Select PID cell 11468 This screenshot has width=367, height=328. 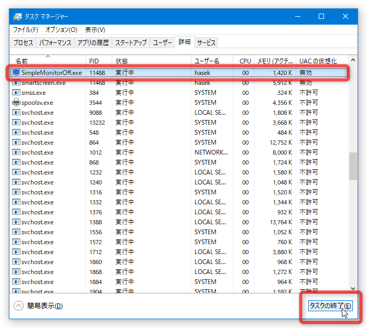tap(97, 83)
